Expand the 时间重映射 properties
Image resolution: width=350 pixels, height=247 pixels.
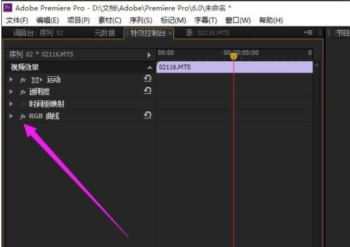11,103
